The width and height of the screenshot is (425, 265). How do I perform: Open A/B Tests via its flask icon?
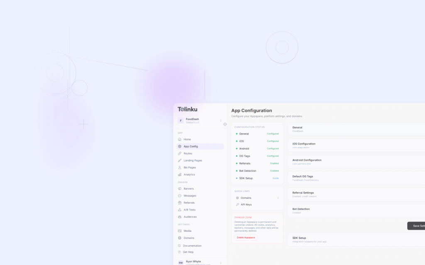point(179,210)
